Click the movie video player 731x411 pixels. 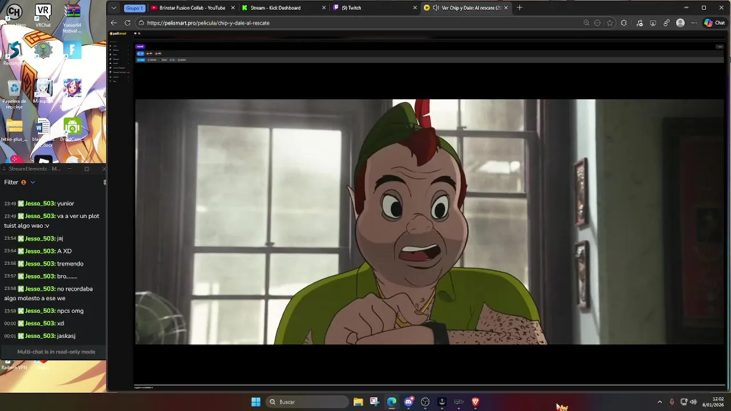coord(429,222)
